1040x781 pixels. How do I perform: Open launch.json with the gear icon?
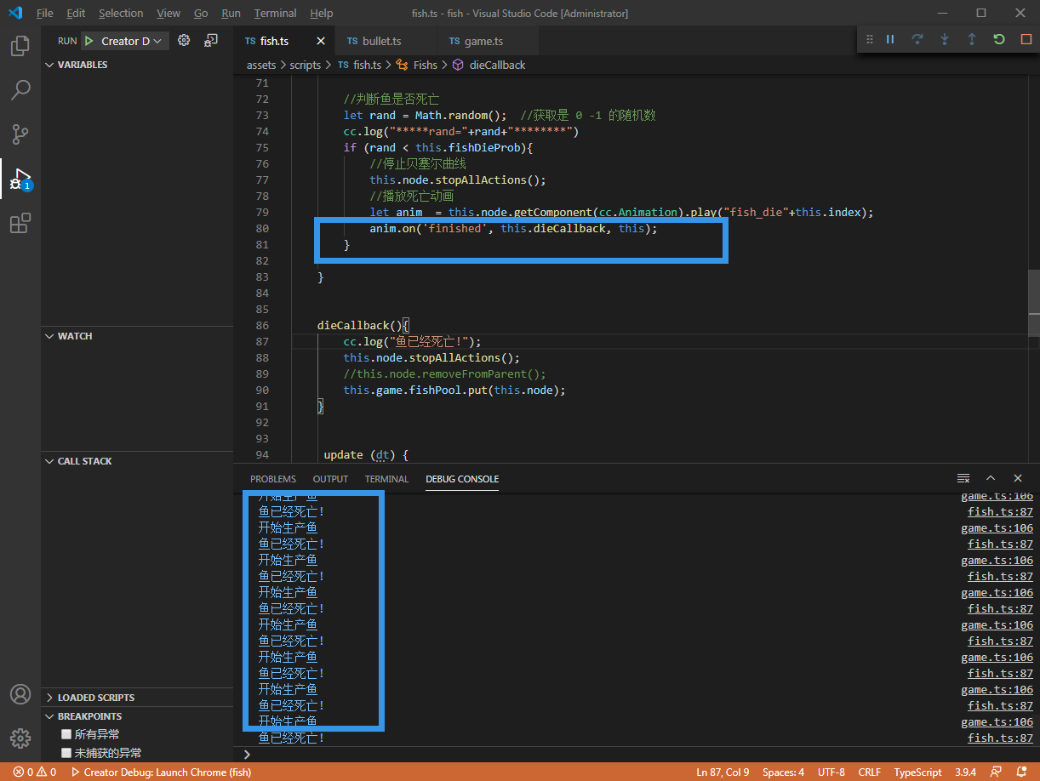pos(184,41)
